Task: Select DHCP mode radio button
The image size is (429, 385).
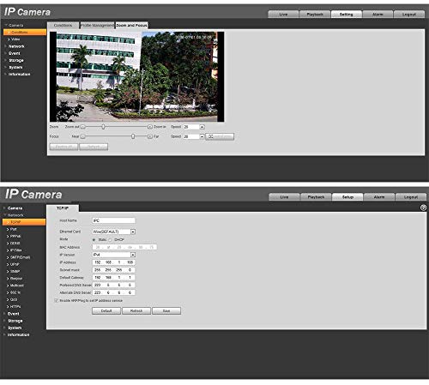Action: coord(111,239)
